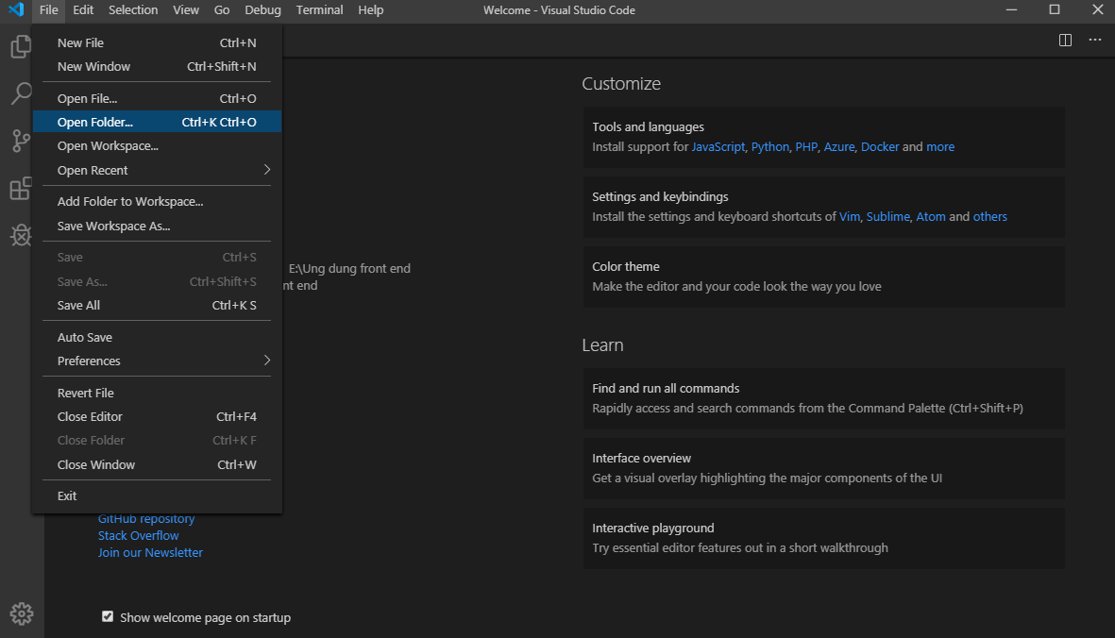Open the Selection menu
The height and width of the screenshot is (638, 1115).
point(133,10)
